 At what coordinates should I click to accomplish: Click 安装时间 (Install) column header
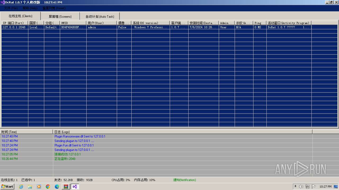click(x=203, y=23)
